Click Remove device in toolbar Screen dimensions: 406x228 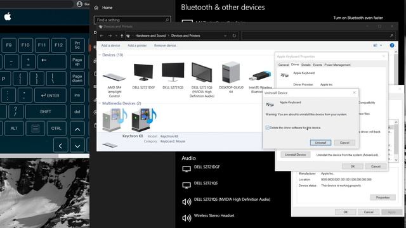(x=165, y=46)
